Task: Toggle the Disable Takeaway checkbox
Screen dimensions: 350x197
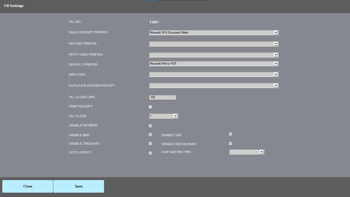Action: click(150, 143)
